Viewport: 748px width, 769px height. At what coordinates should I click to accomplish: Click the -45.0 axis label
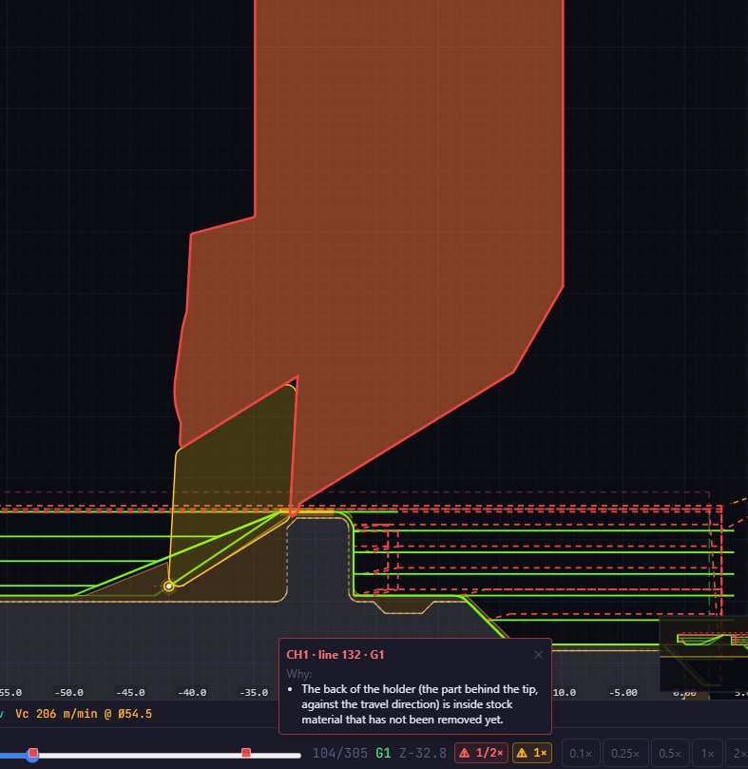[130, 693]
